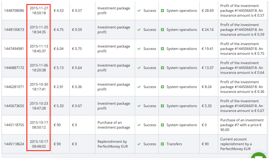Expand the plus icon in row 1448100673
270x160 pixels.
click(x=162, y=30)
